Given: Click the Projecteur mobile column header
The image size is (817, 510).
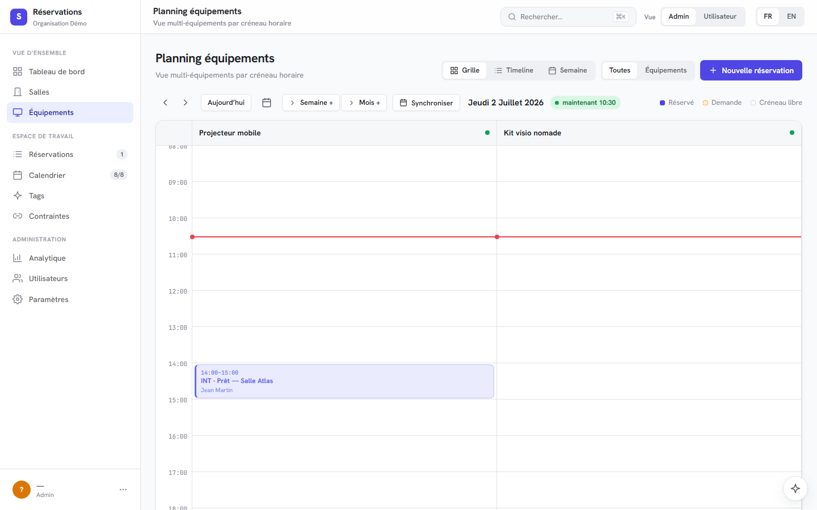Looking at the screenshot, I should pyautogui.click(x=344, y=133).
